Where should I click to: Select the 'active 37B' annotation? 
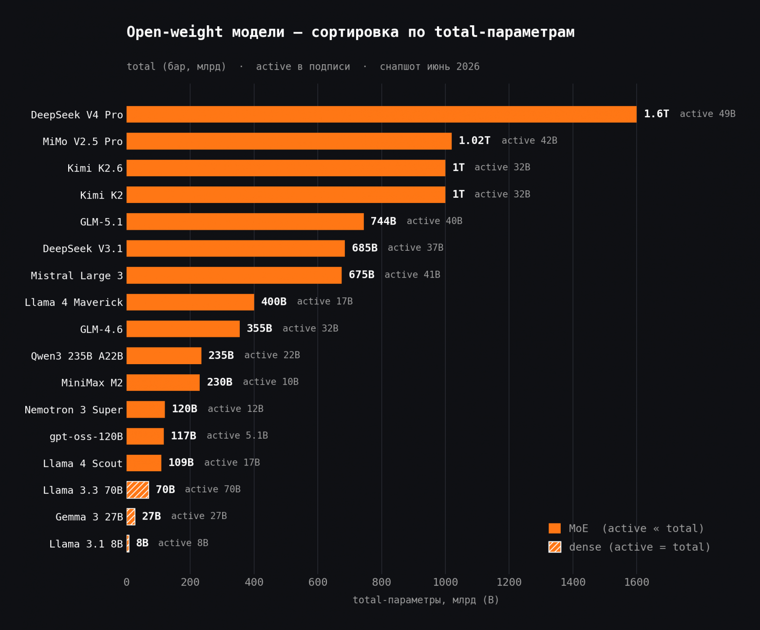(x=416, y=248)
